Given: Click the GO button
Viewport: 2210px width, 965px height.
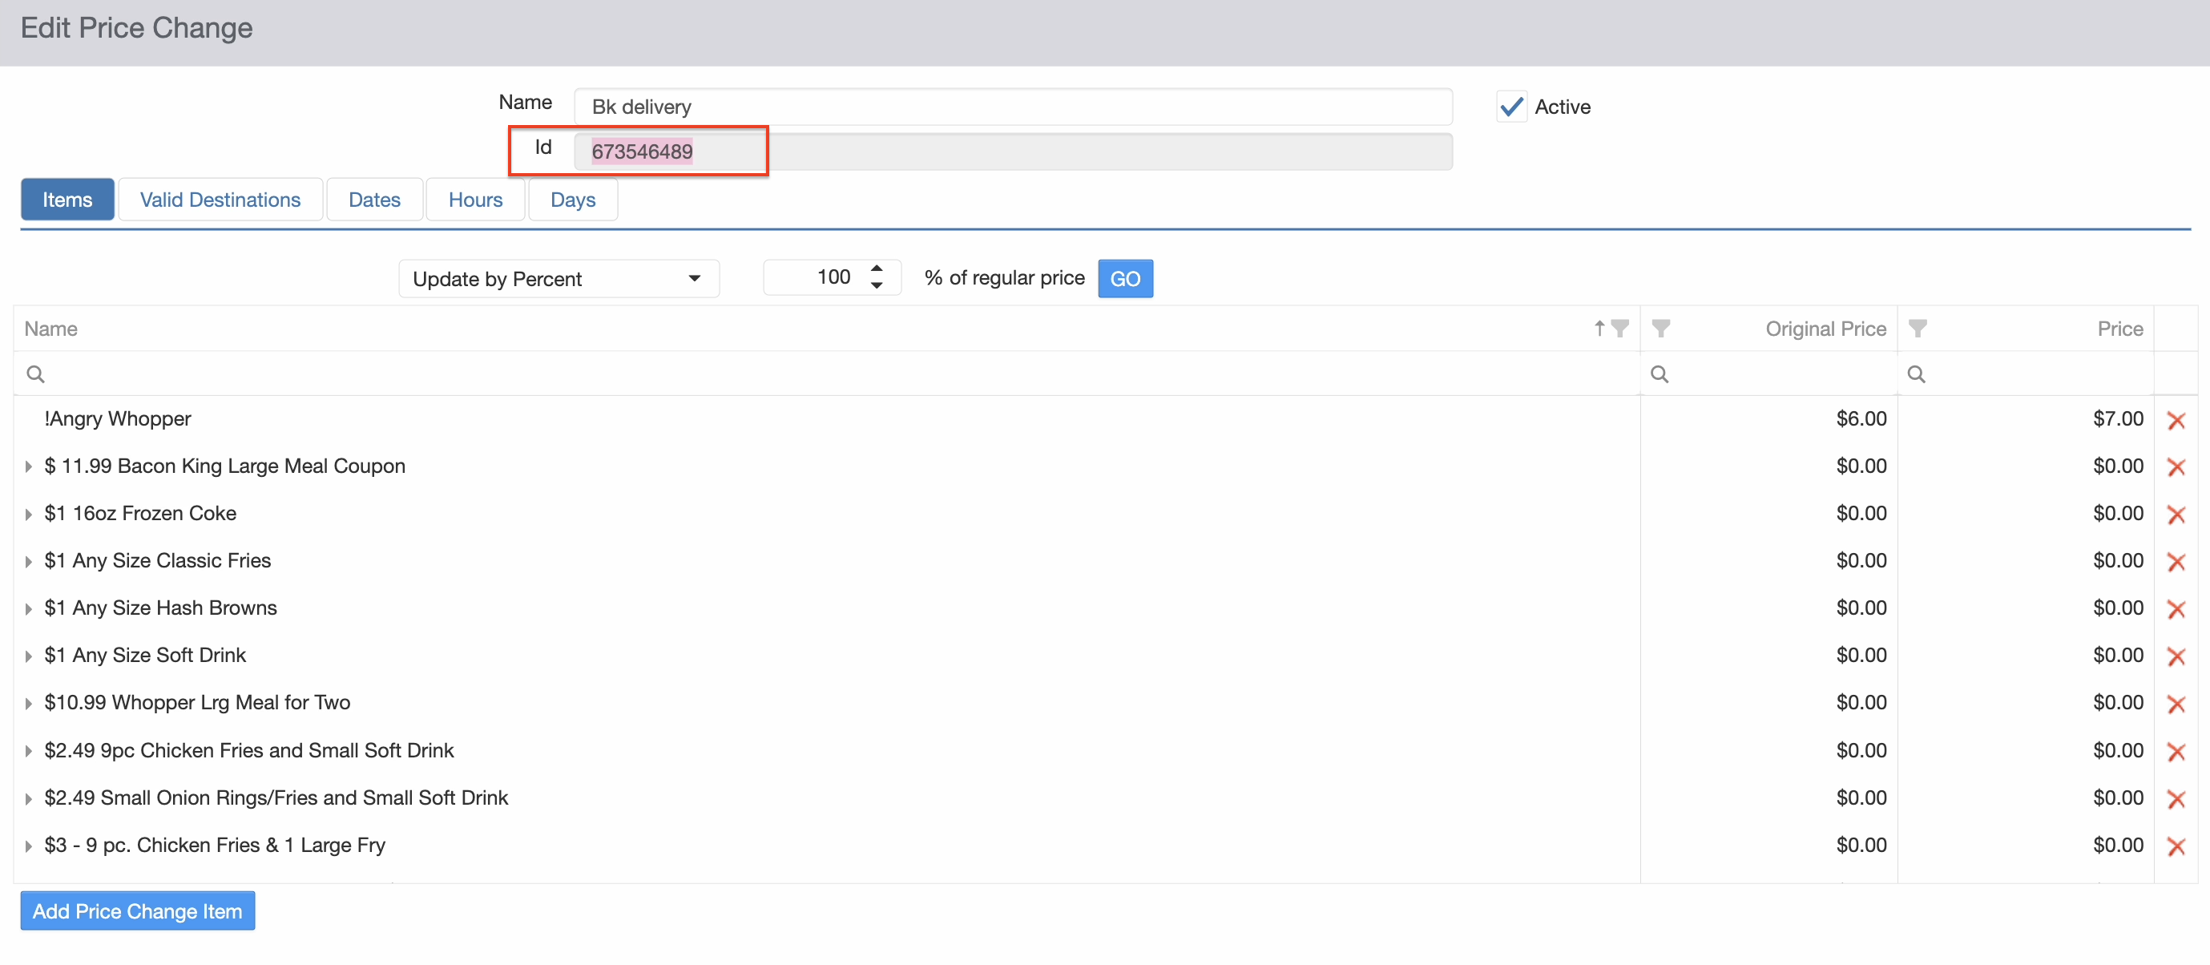Looking at the screenshot, I should coord(1125,279).
